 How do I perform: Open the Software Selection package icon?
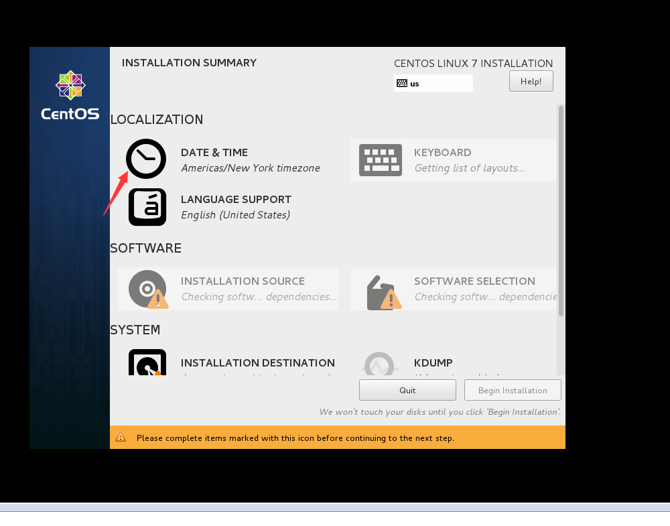point(384,293)
